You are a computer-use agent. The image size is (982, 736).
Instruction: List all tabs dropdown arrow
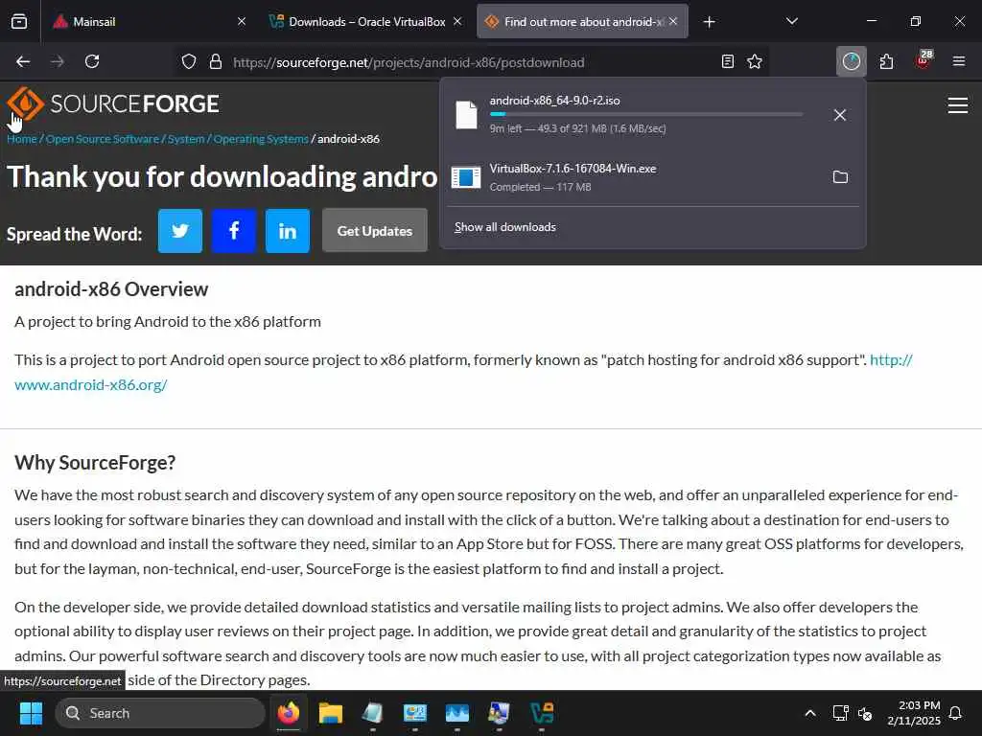pos(791,21)
